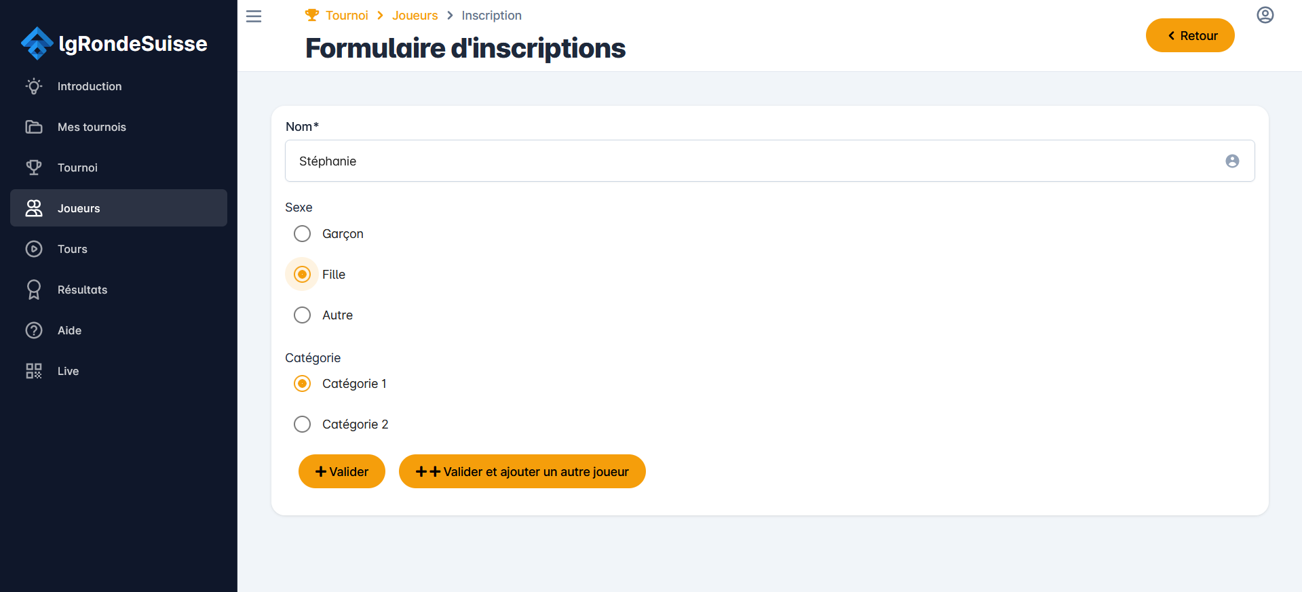Viewport: 1302px width, 592px height.
Task: Select the Fille radio button
Action: point(303,275)
